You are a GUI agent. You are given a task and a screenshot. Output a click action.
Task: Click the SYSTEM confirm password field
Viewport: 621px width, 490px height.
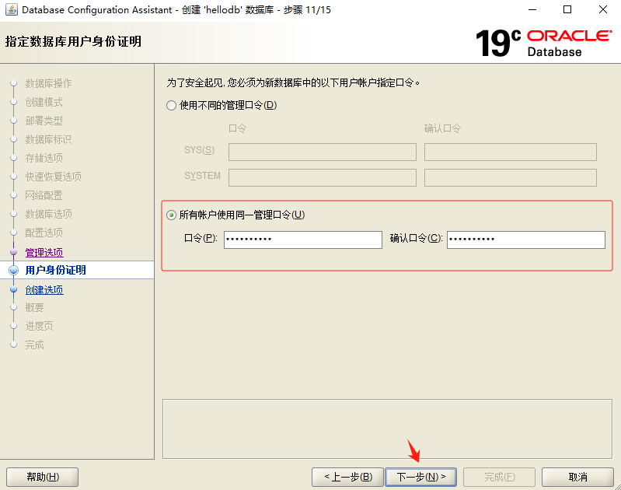(511, 177)
